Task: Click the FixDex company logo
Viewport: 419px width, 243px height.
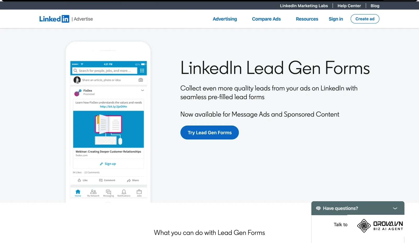Action: (x=78, y=92)
